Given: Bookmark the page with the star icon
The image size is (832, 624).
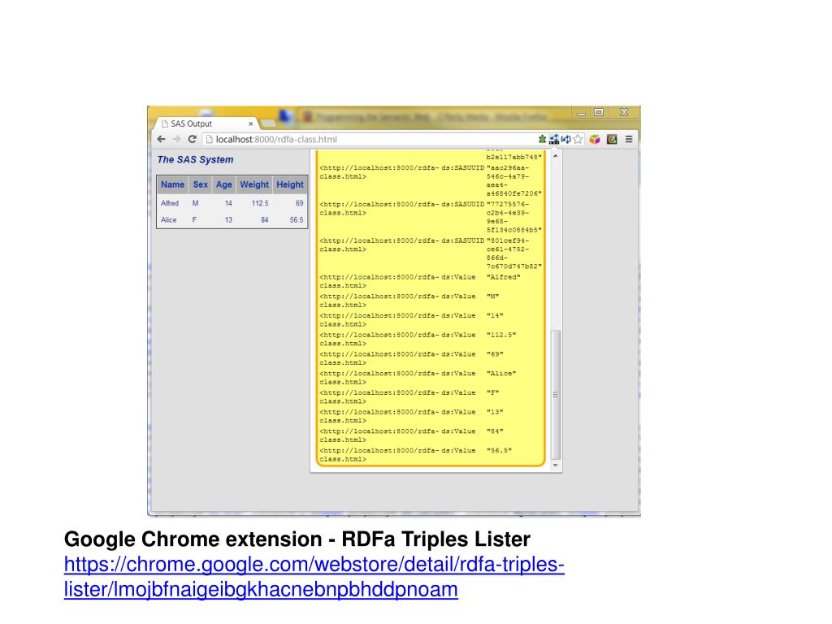Looking at the screenshot, I should [578, 139].
